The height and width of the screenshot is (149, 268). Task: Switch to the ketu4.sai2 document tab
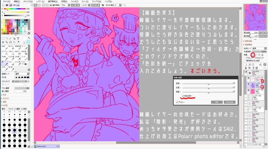(47, 146)
